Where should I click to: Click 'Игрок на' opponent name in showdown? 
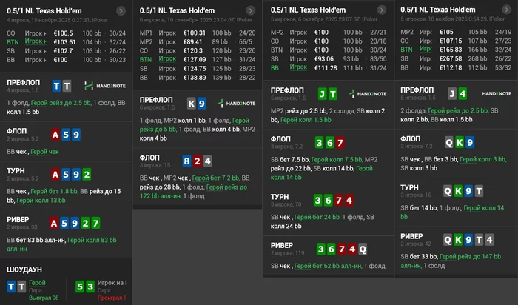pyautogui.click(x=112, y=283)
